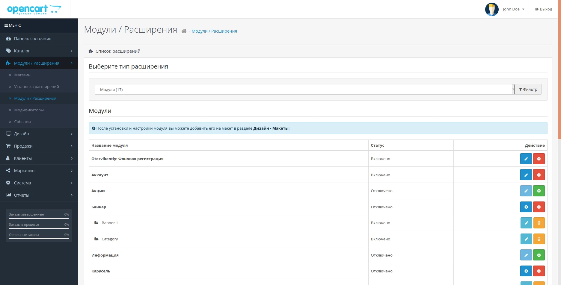
Task: Install the Информация module
Action: click(x=539, y=255)
